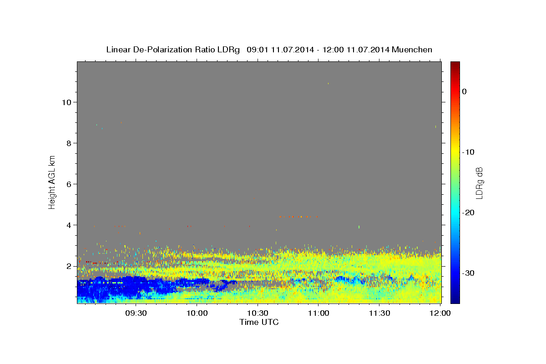Click the height tick label 8
Image resolution: width=546 pixels, height=364 pixels.
70,143
